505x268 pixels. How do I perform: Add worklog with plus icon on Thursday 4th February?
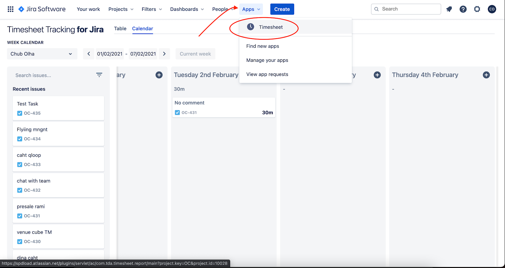point(486,75)
